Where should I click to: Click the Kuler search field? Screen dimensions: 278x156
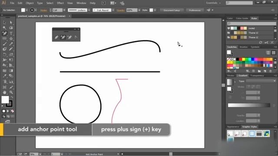(252, 23)
